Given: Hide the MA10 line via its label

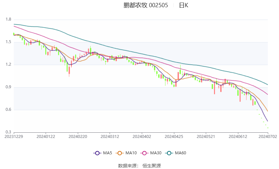Looking at the screenshot, I should (x=131, y=153).
